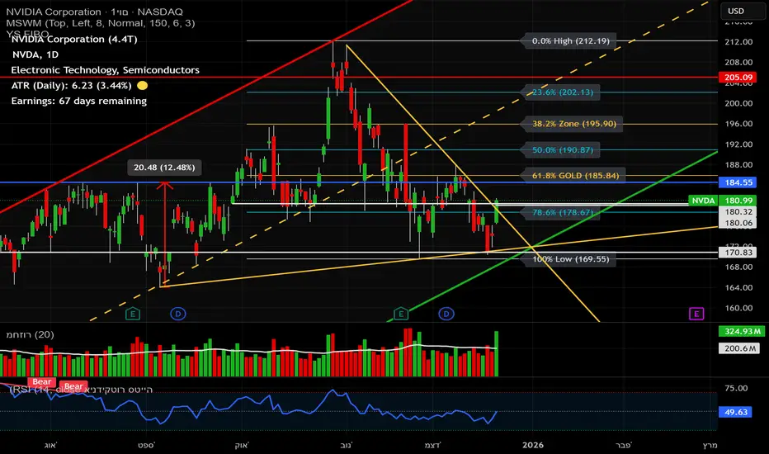Click the blue dividend D marker nearest ספט'
The image size is (769, 454).
click(x=178, y=314)
